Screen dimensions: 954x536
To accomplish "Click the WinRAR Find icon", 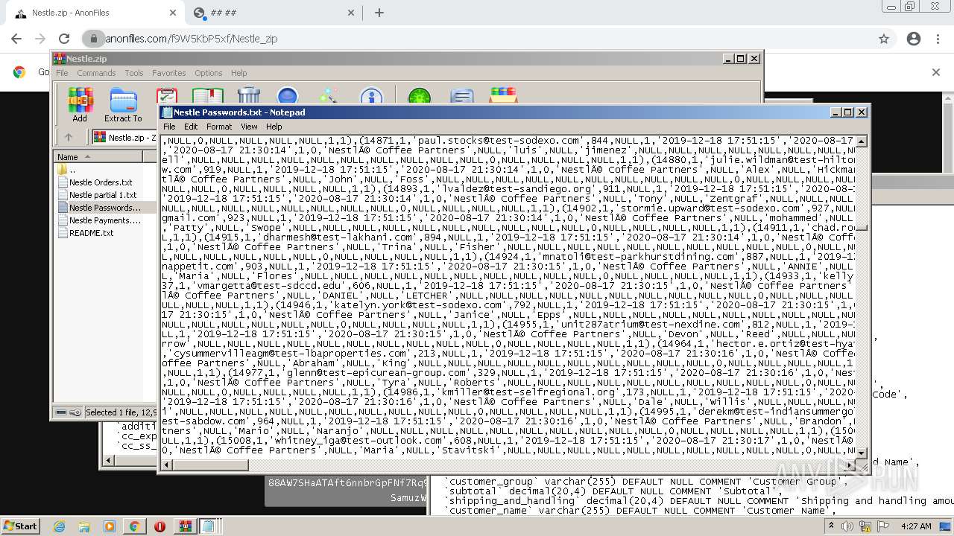I will click(x=287, y=96).
